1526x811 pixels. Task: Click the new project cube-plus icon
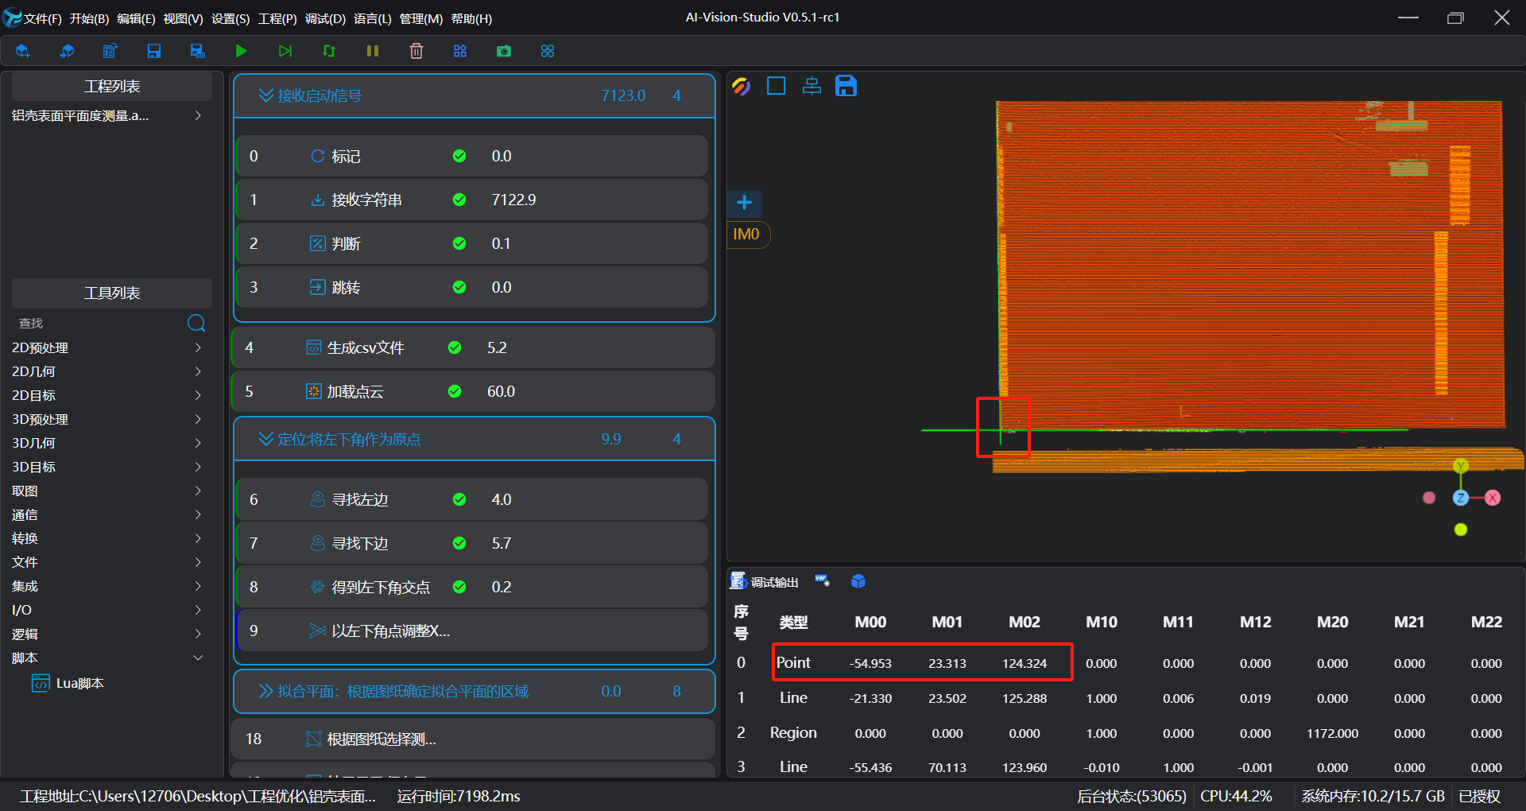click(22, 51)
